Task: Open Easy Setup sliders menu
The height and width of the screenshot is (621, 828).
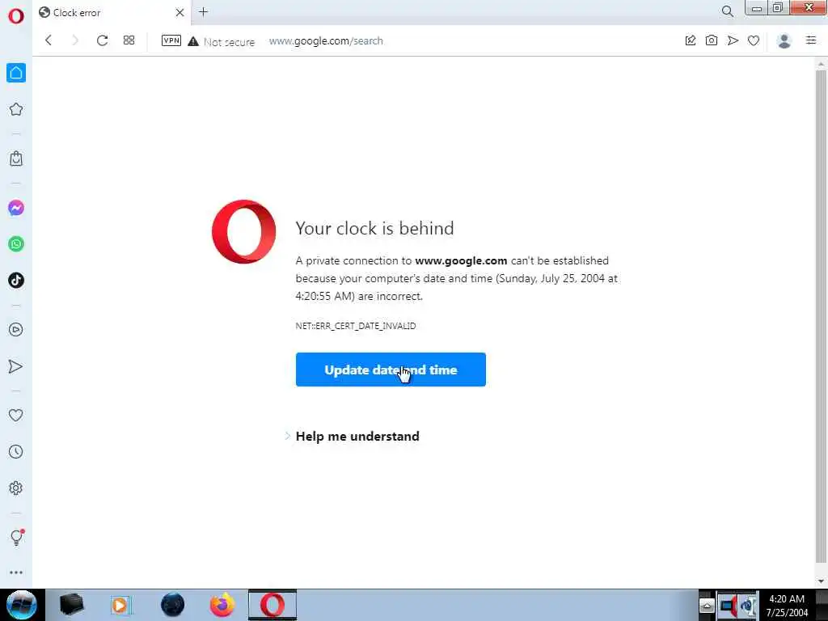Action: 811,40
